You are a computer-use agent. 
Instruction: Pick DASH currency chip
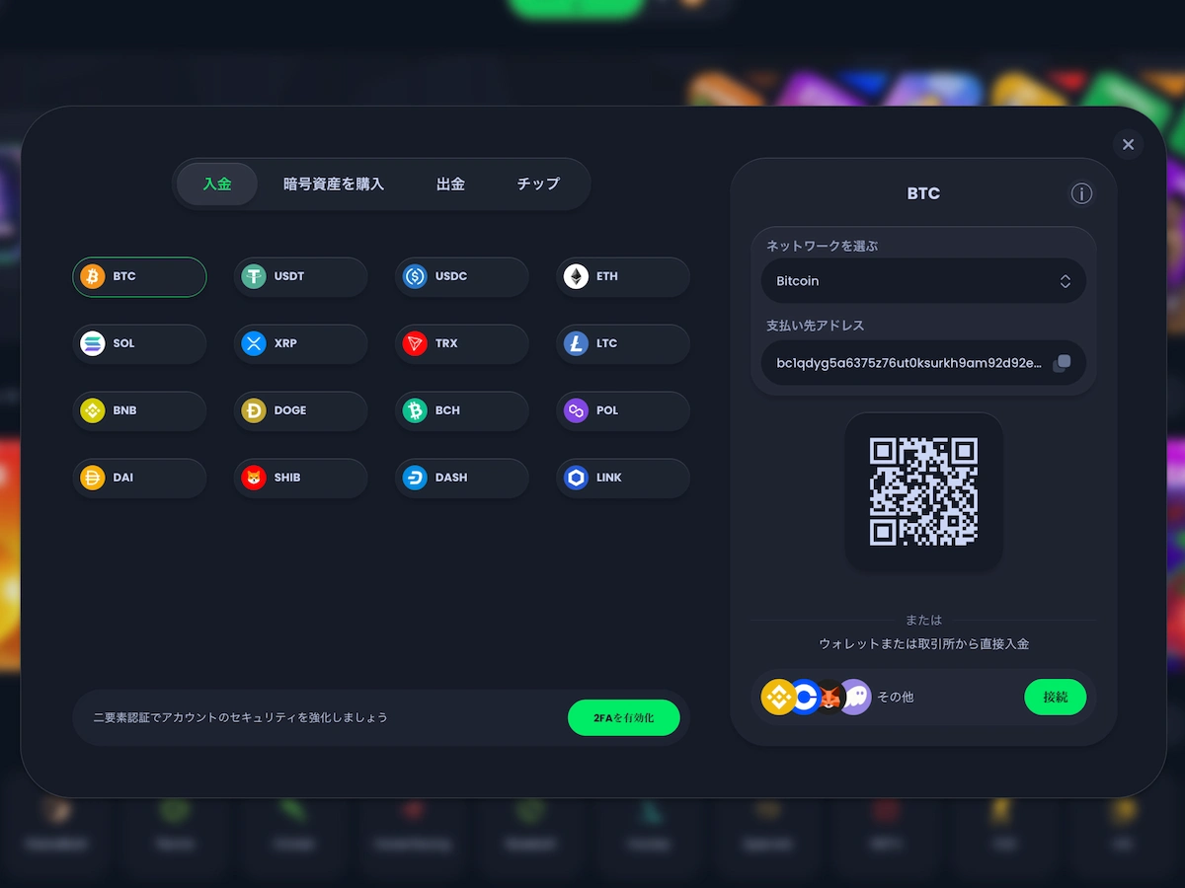click(x=461, y=479)
